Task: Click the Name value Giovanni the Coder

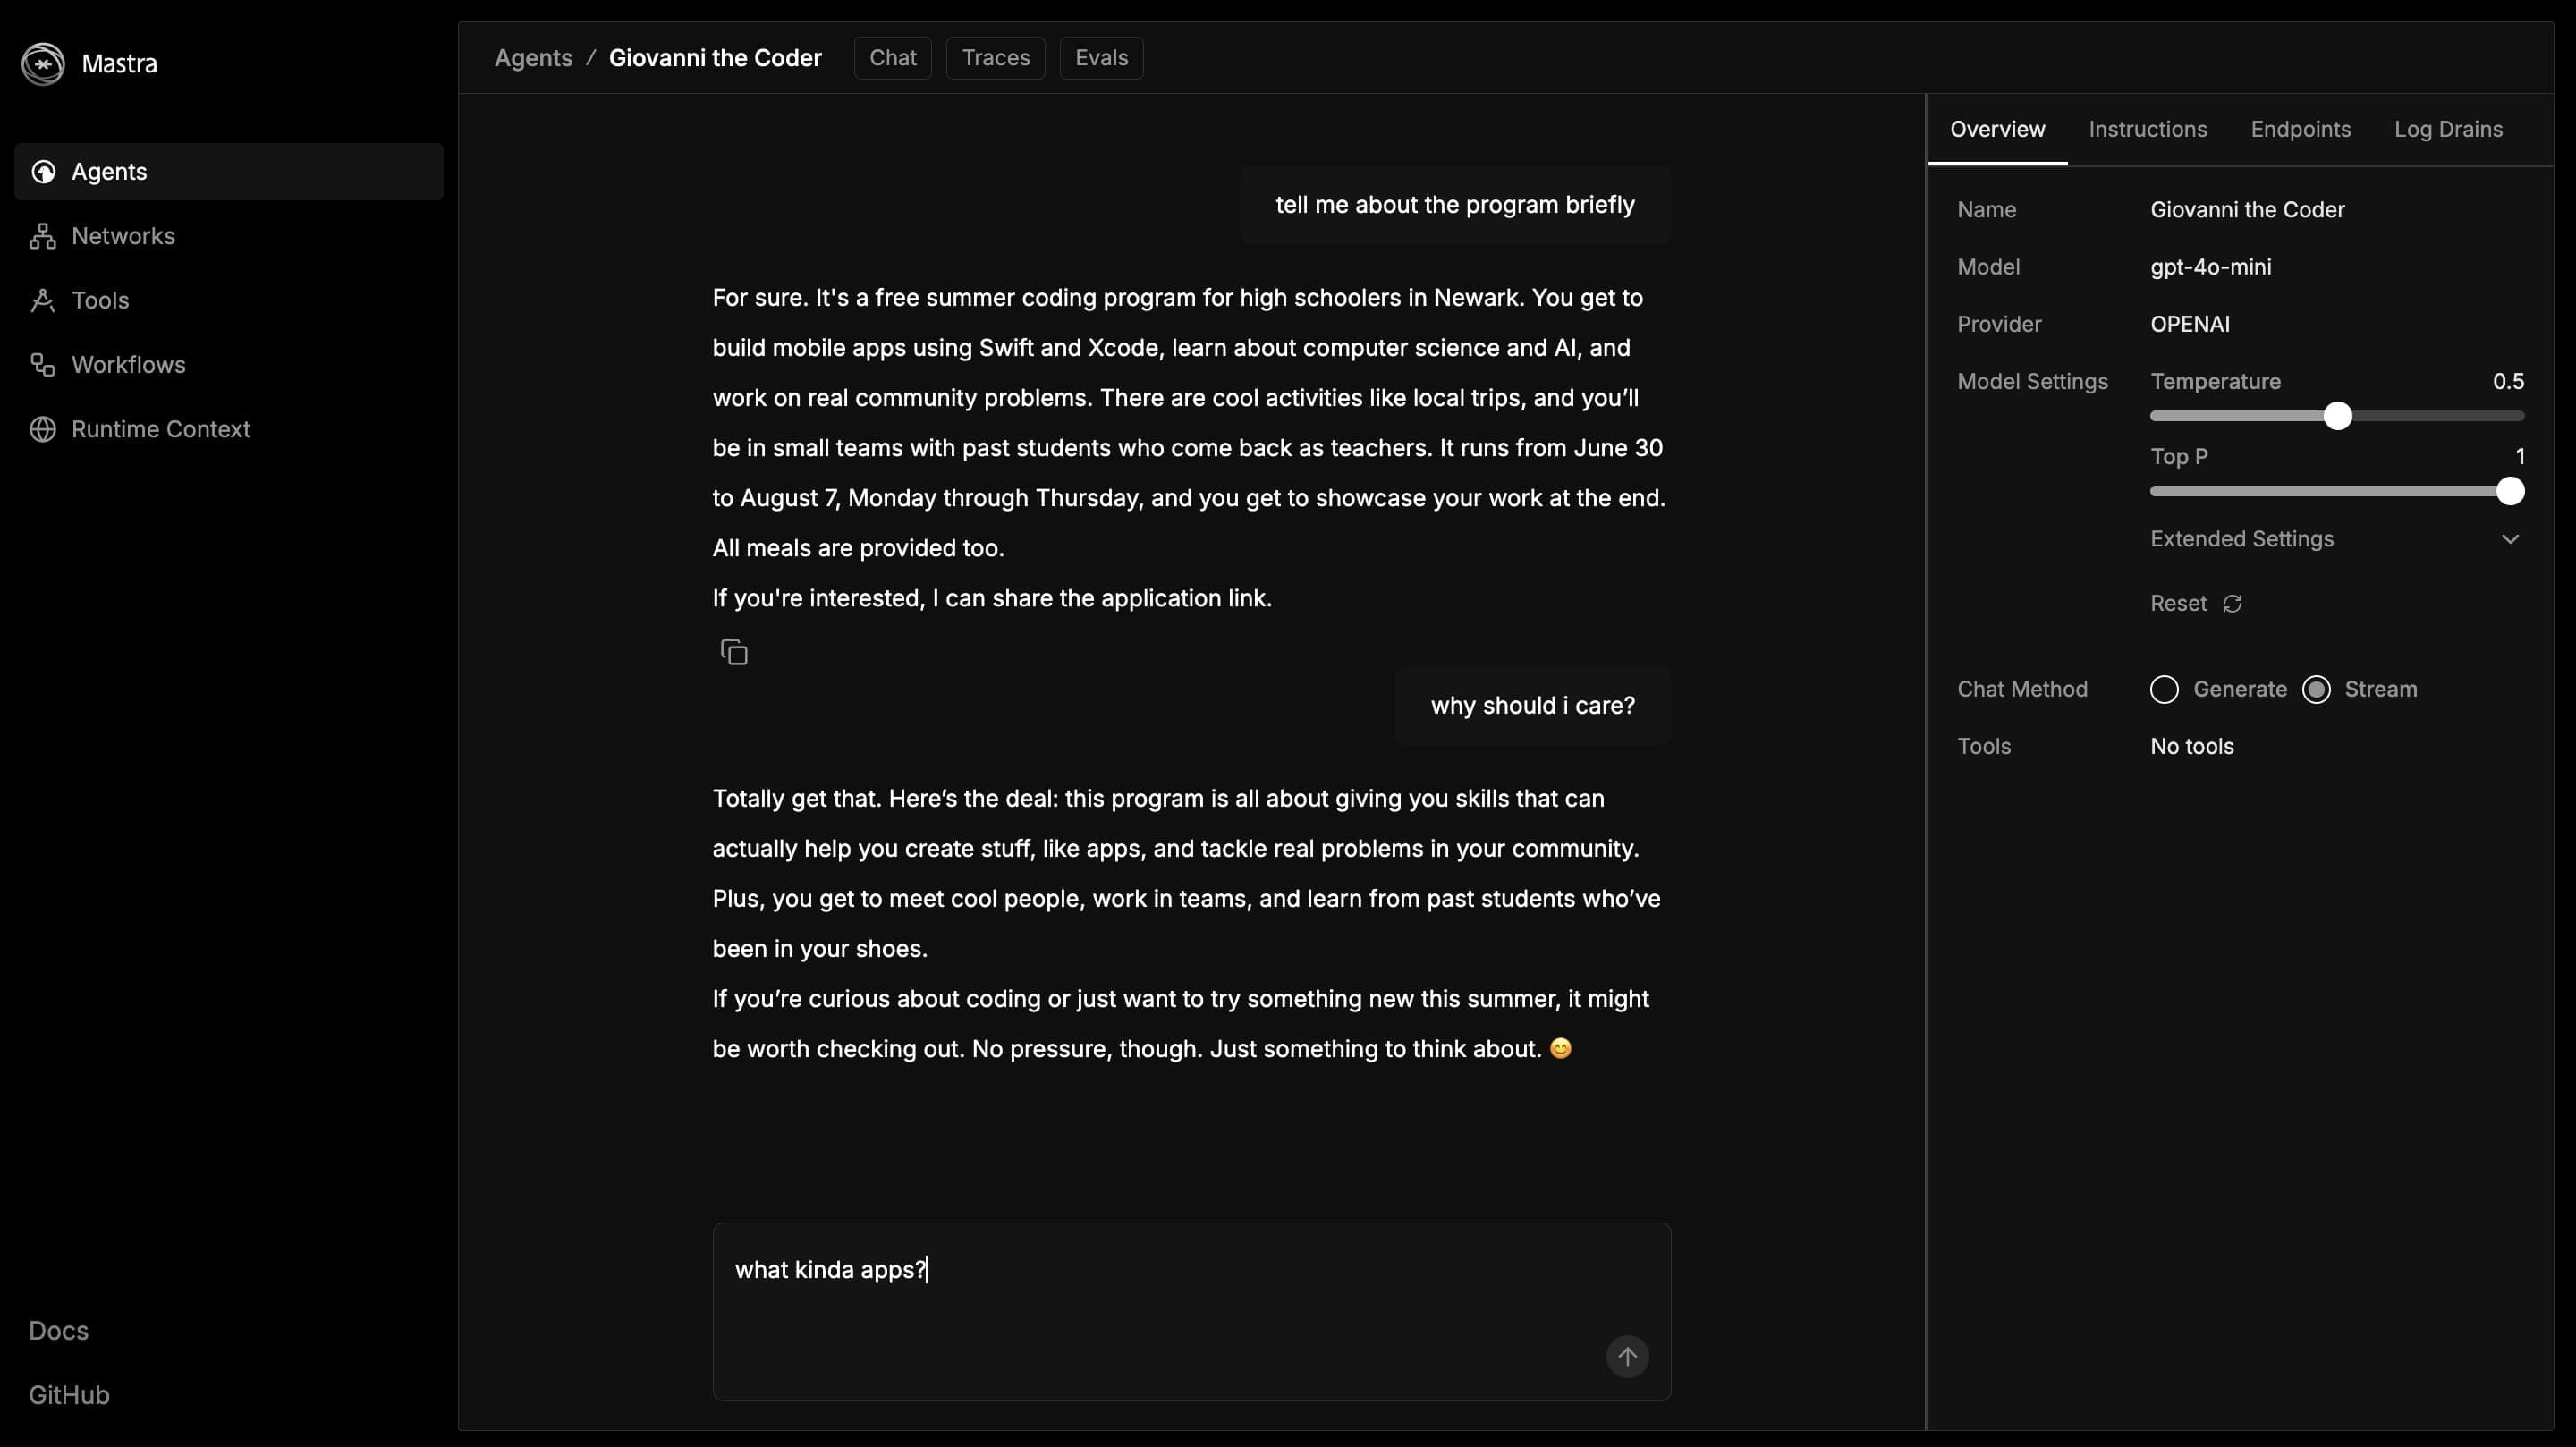Action: [2247, 210]
